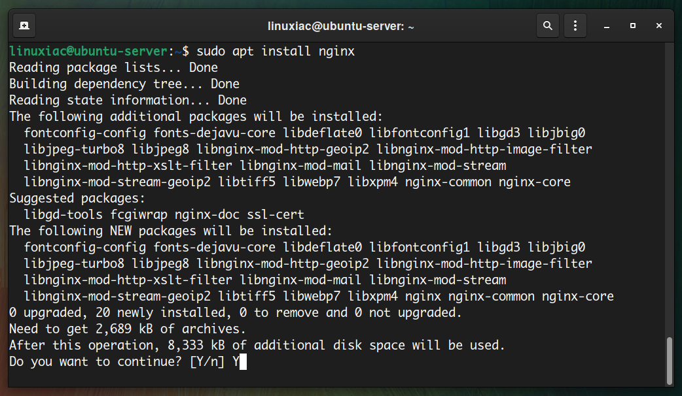Click the terminal vertical scrollbar thumb
The height and width of the screenshot is (396, 682).
(x=670, y=361)
